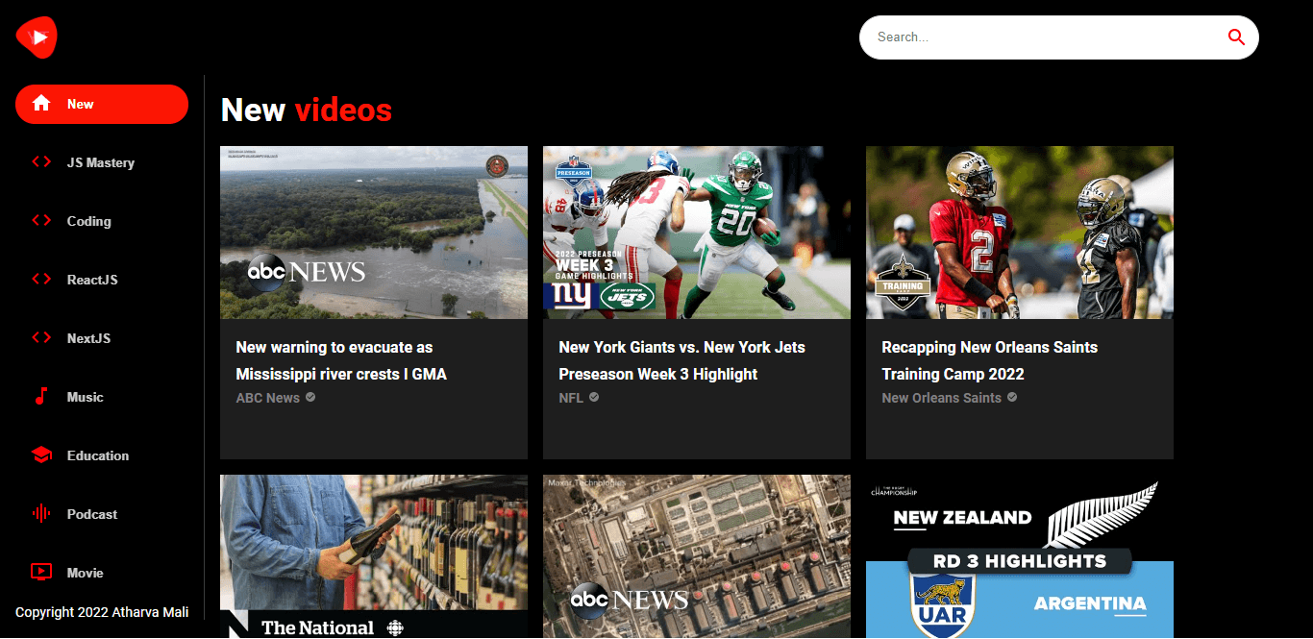Go to the NextJS category

click(102, 338)
